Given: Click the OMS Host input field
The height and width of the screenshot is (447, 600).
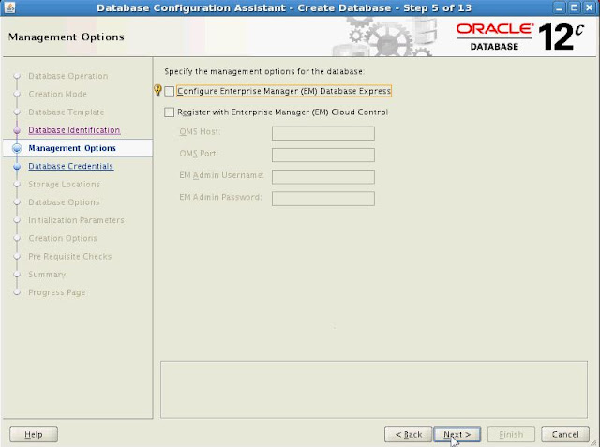Looking at the screenshot, I should point(322,133).
